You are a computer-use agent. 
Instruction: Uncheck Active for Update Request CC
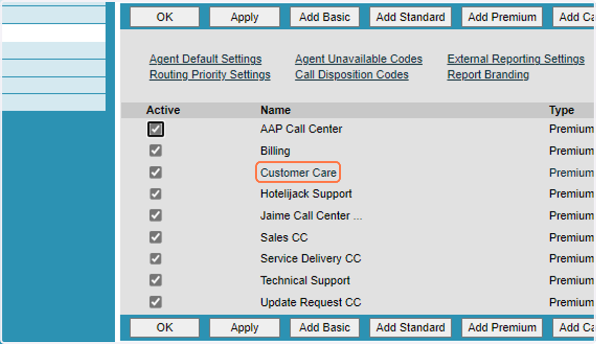(x=155, y=302)
